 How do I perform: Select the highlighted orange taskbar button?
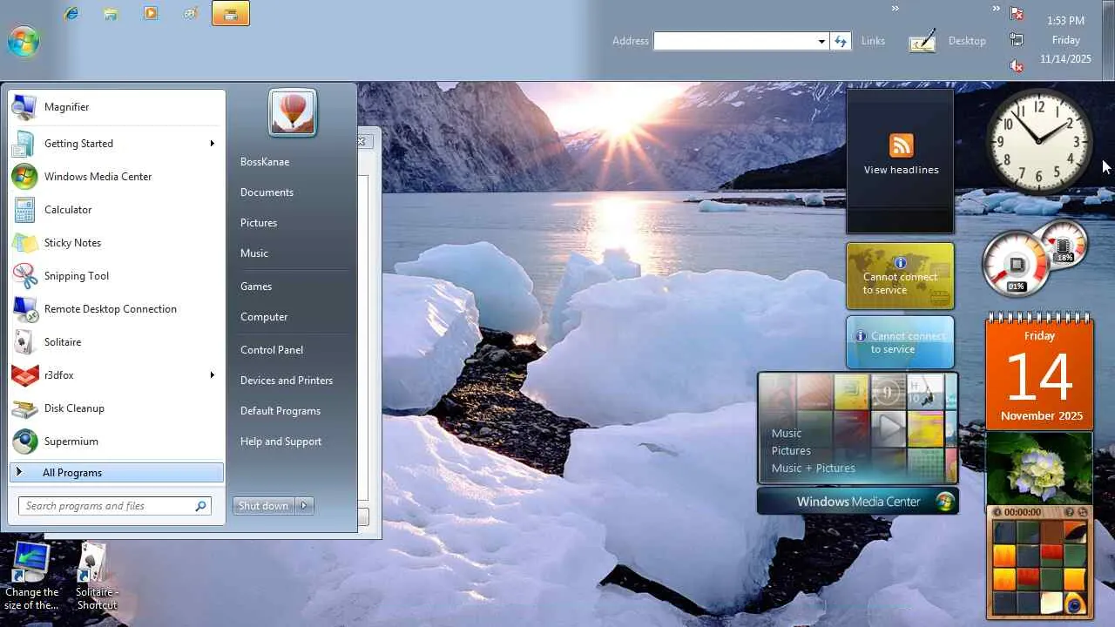231,13
